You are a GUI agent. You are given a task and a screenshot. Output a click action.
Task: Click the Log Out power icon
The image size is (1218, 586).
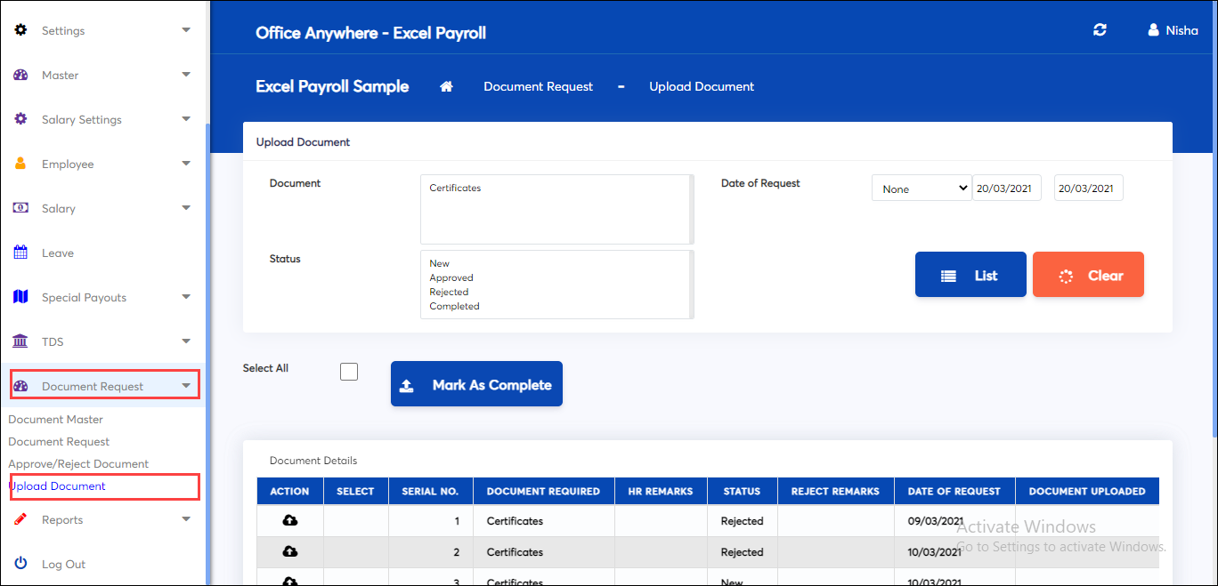click(x=20, y=564)
